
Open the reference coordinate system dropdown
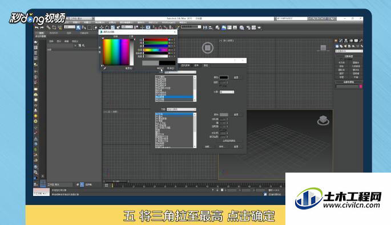pyautogui.click(x=127, y=27)
